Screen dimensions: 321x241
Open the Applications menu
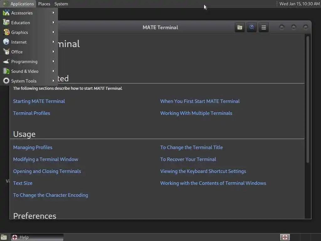(18, 4)
